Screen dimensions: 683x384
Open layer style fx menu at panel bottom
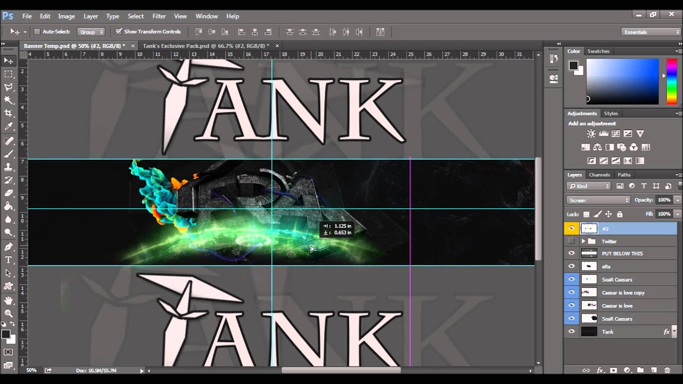click(x=600, y=370)
